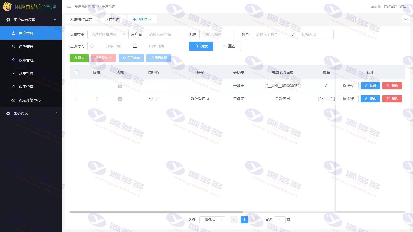Image resolution: width=413 pixels, height=232 pixels.
Task: Toggle the select-all header checkbox
Action: (x=77, y=72)
